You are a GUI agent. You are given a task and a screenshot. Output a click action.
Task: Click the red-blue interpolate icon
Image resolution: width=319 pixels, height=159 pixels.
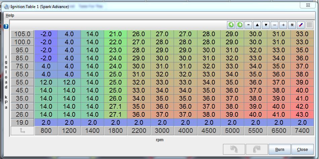[x=301, y=25]
